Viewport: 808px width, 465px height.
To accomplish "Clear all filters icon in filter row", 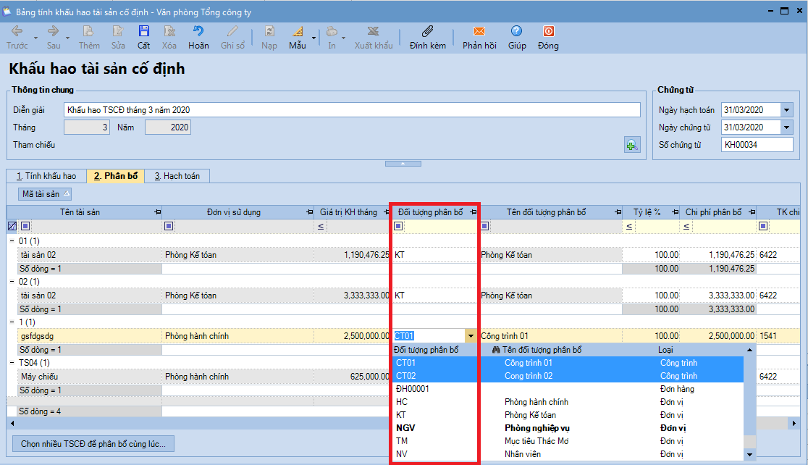I will (x=12, y=226).
